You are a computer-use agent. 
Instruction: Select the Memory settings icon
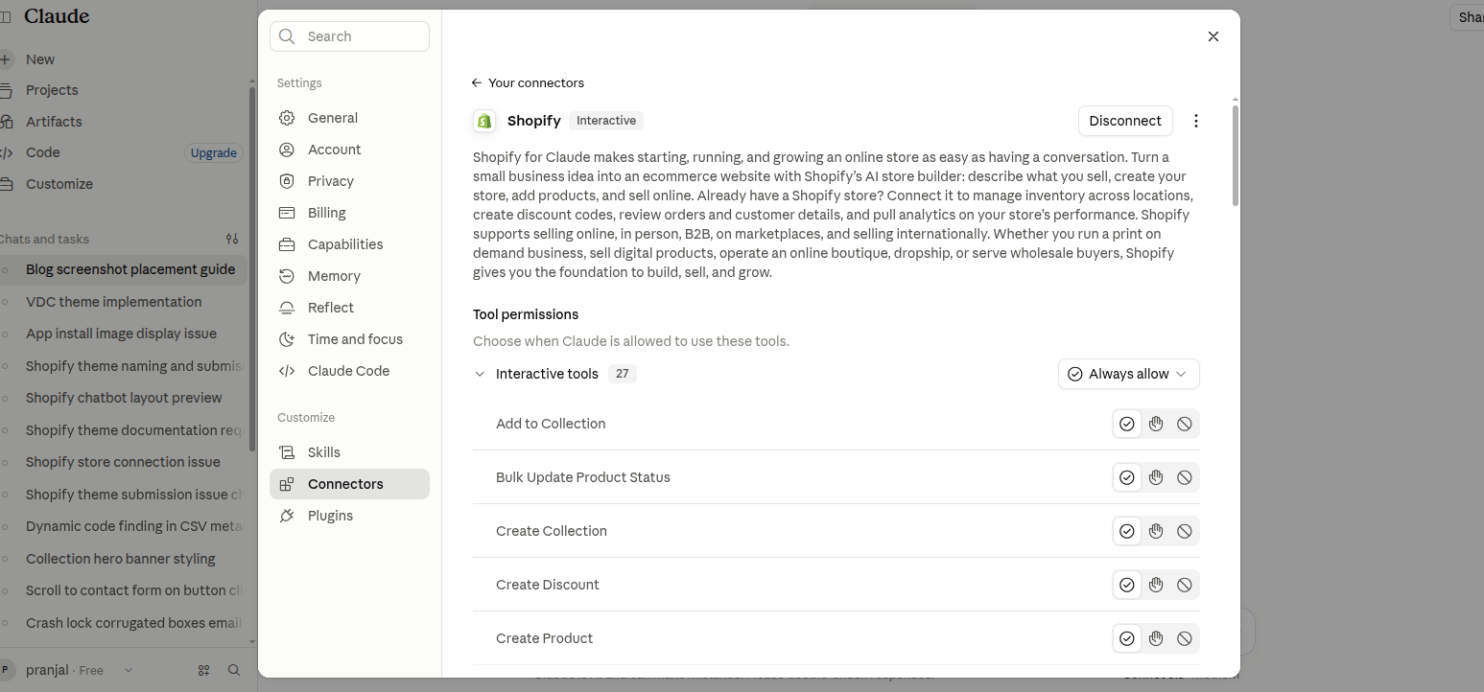point(287,276)
